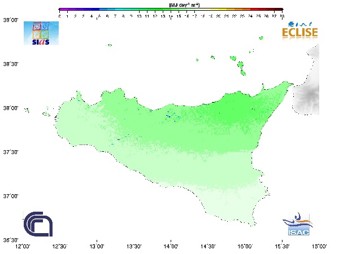Click the ISAC logo
This screenshot has width=339, height=254.
click(x=298, y=224)
